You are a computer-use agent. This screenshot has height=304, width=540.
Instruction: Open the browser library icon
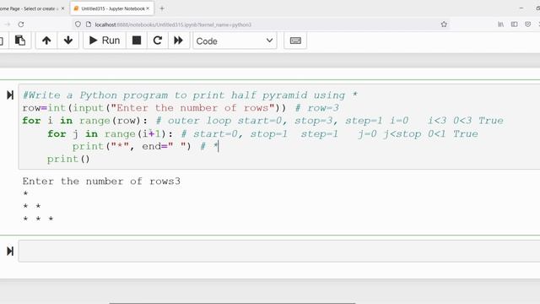click(500, 24)
